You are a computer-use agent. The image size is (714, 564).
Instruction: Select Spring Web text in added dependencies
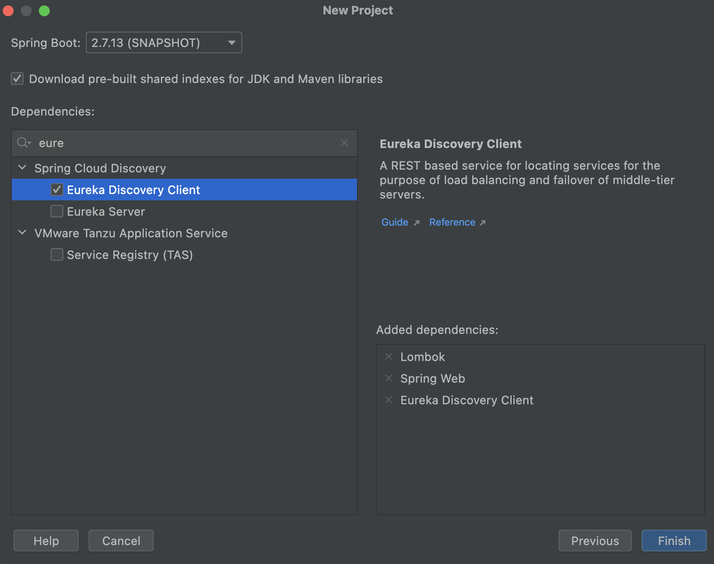pyautogui.click(x=432, y=379)
